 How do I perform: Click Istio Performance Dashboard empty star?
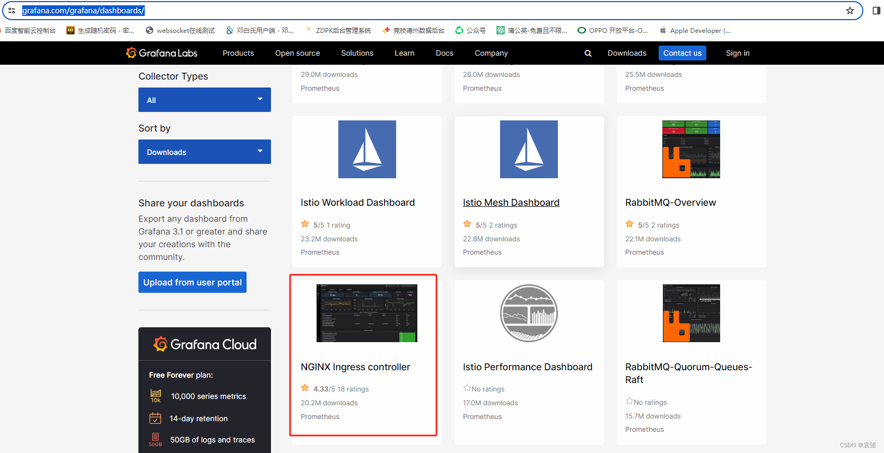click(x=467, y=388)
